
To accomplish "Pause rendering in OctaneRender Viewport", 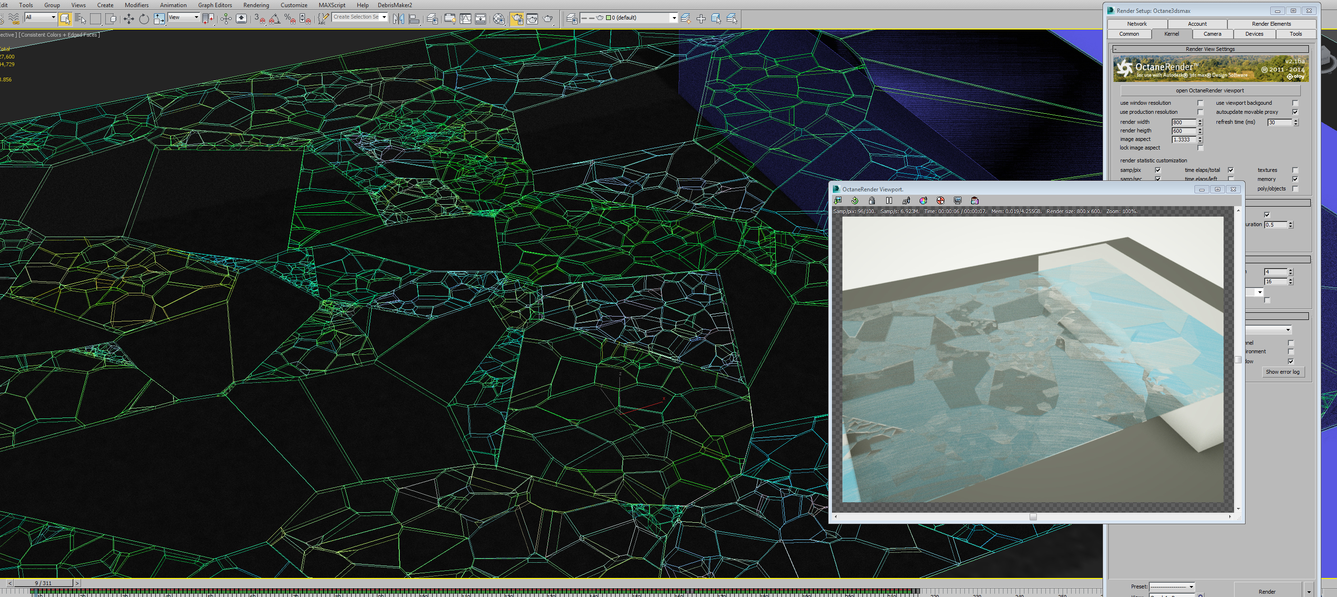I will click(889, 201).
